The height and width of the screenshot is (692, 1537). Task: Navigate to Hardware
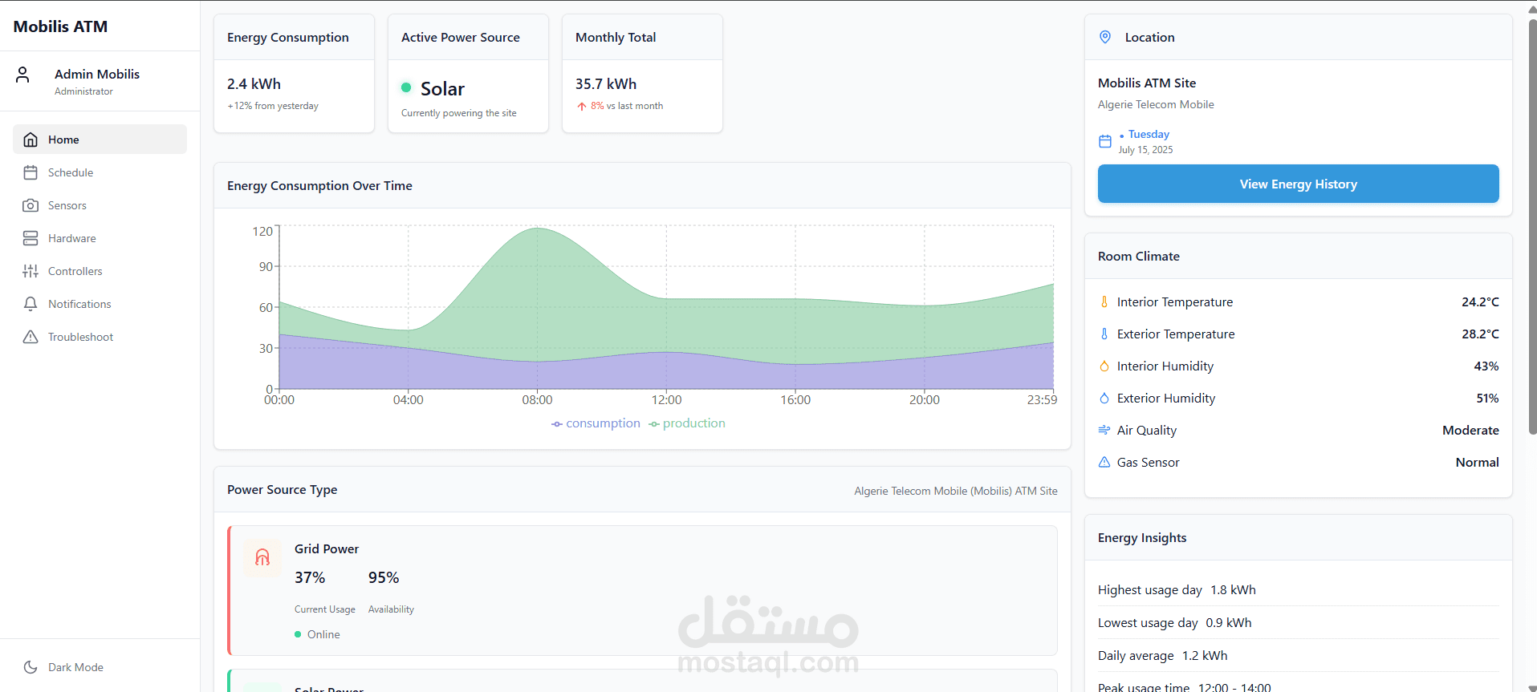[x=100, y=238]
